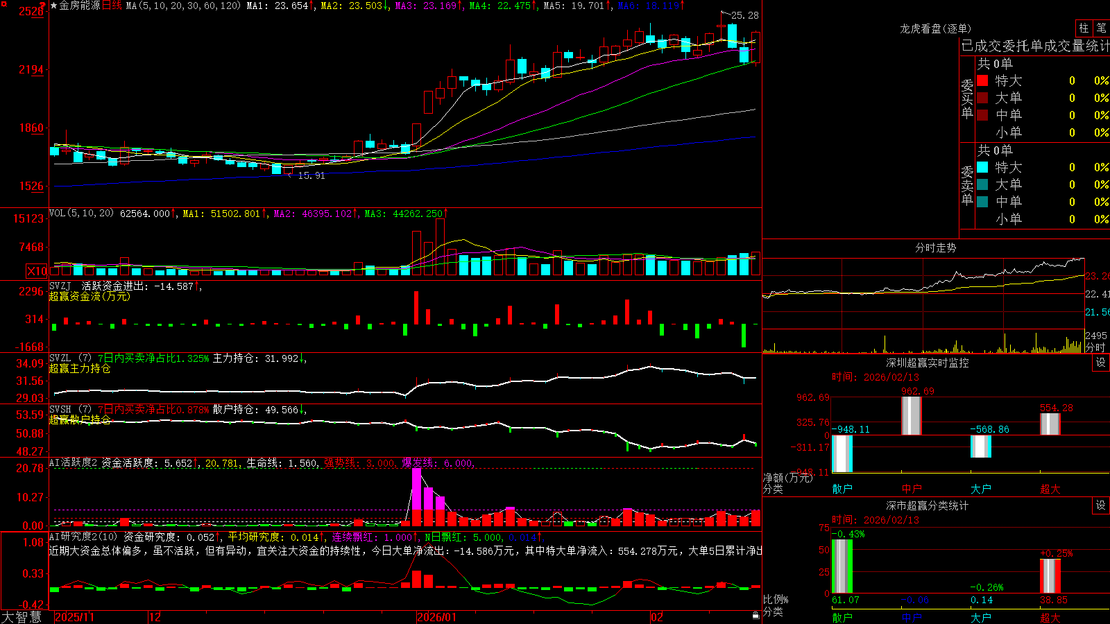Image resolution: width=1110 pixels, height=624 pixels.
Task: Open settings 设 for 深市超赢分类统计
Action: coord(1101,505)
